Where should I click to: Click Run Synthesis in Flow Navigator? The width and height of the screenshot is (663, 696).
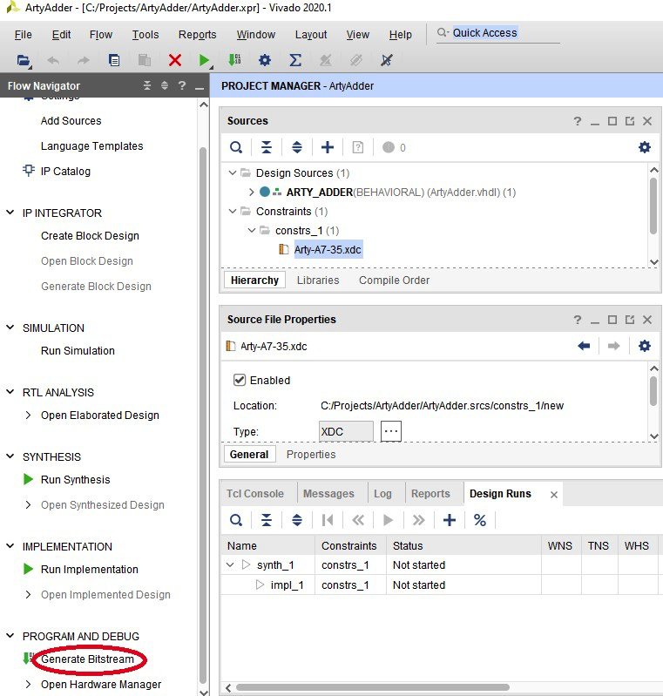[75, 480]
